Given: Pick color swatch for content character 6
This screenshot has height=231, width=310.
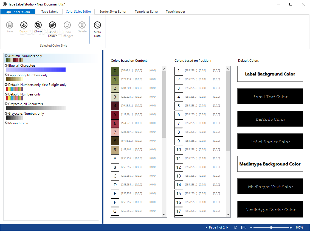Looking at the screenshot, I should pyautogui.click(x=115, y=123).
